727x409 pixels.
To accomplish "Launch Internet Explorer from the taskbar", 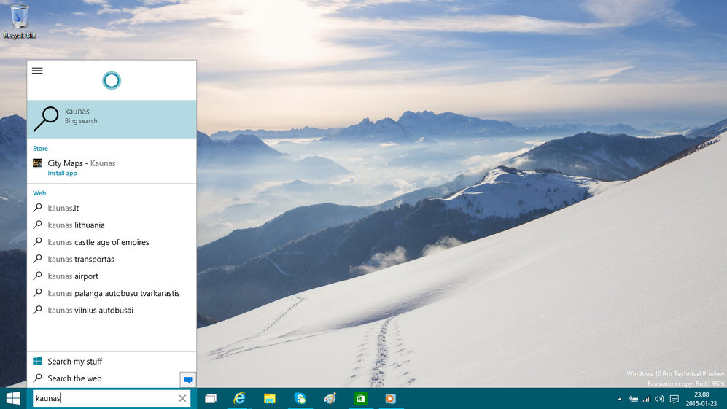I will click(239, 398).
